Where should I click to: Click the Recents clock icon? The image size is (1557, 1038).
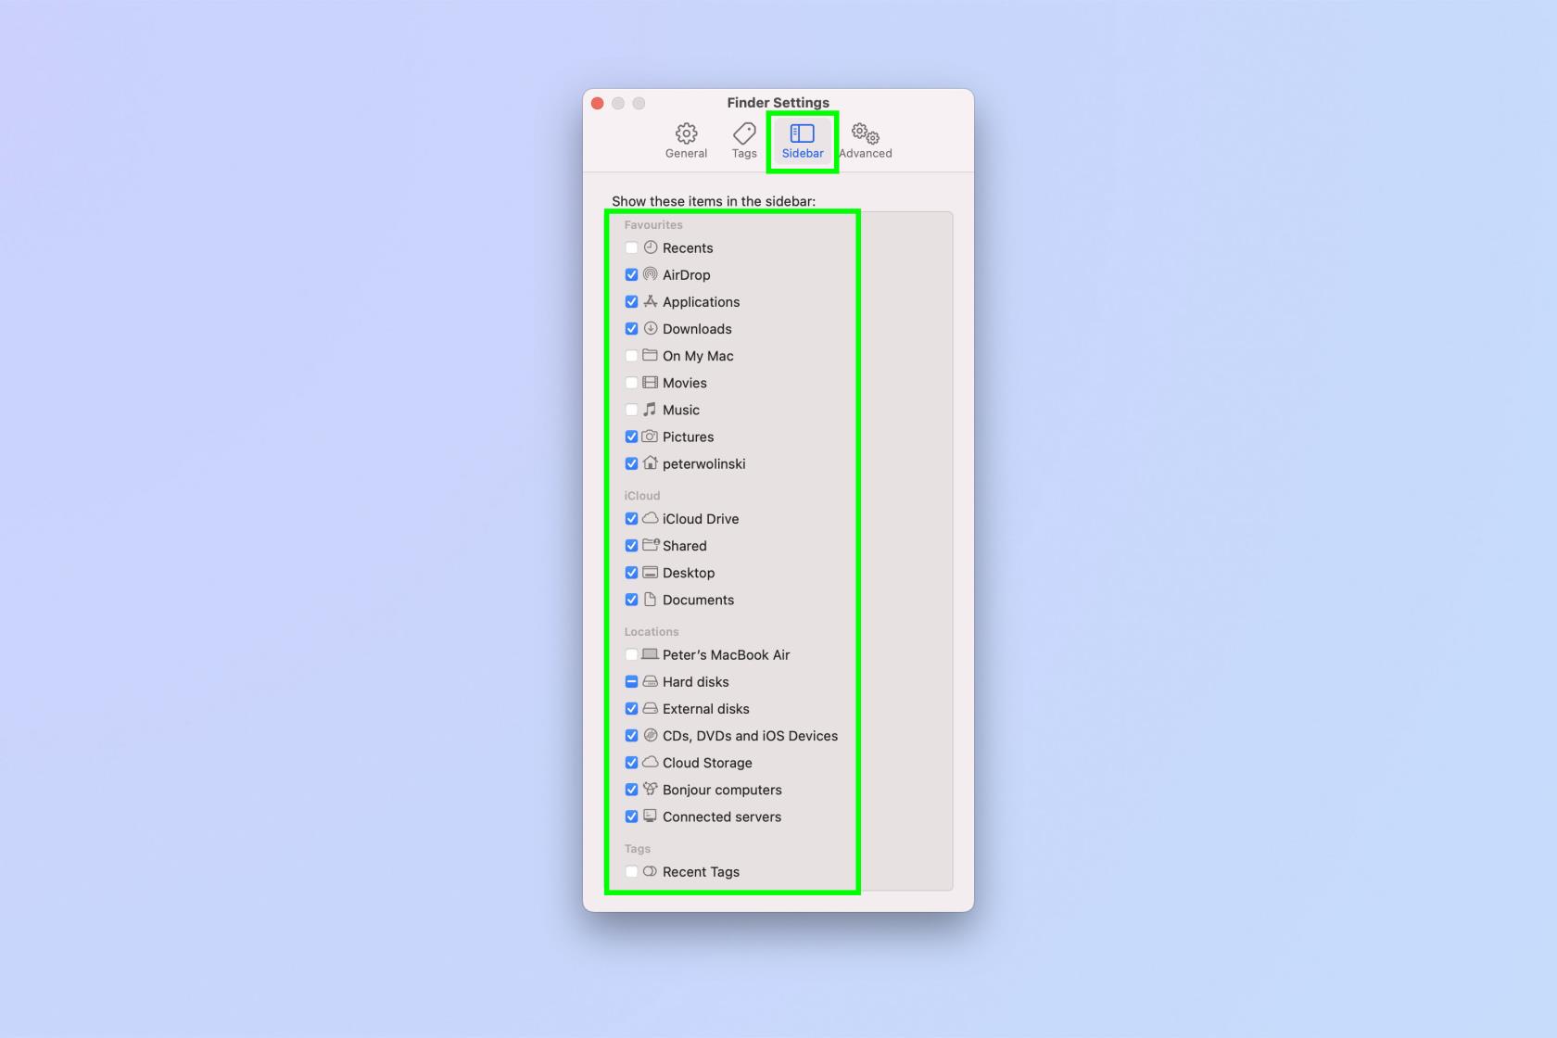point(651,247)
